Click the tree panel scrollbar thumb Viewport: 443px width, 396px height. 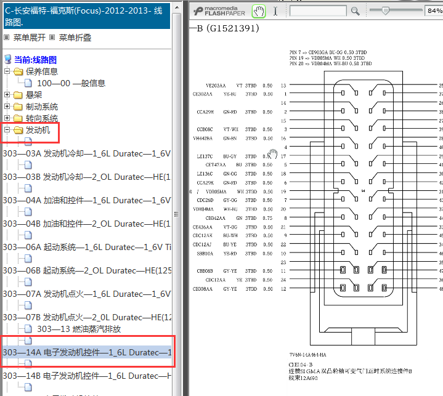click(x=177, y=214)
